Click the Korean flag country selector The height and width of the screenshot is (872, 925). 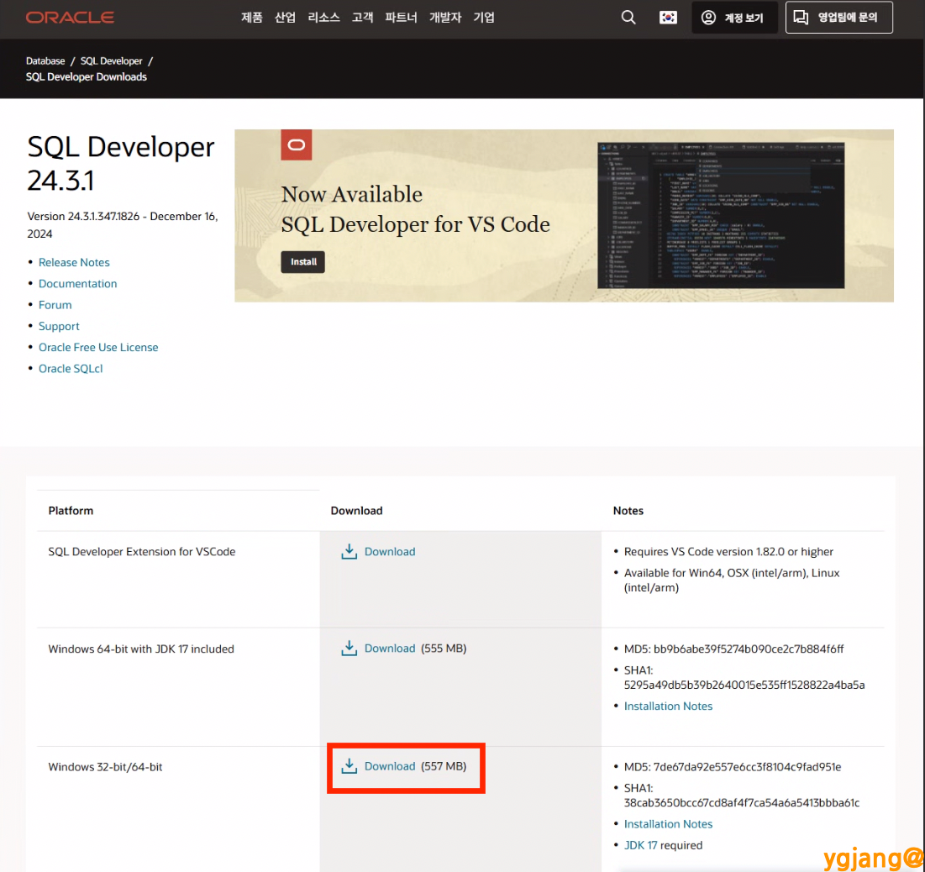[x=668, y=18]
